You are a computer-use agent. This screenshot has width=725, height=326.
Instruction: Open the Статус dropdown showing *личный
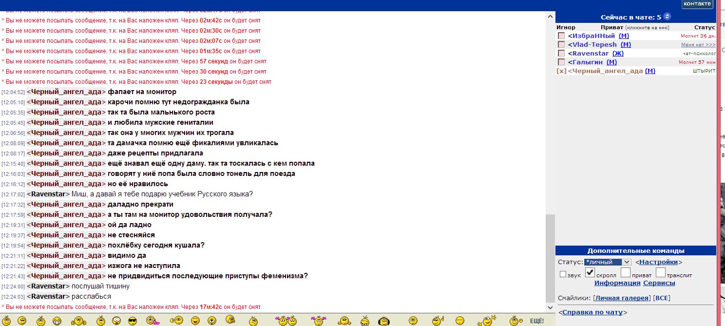pyautogui.click(x=608, y=262)
